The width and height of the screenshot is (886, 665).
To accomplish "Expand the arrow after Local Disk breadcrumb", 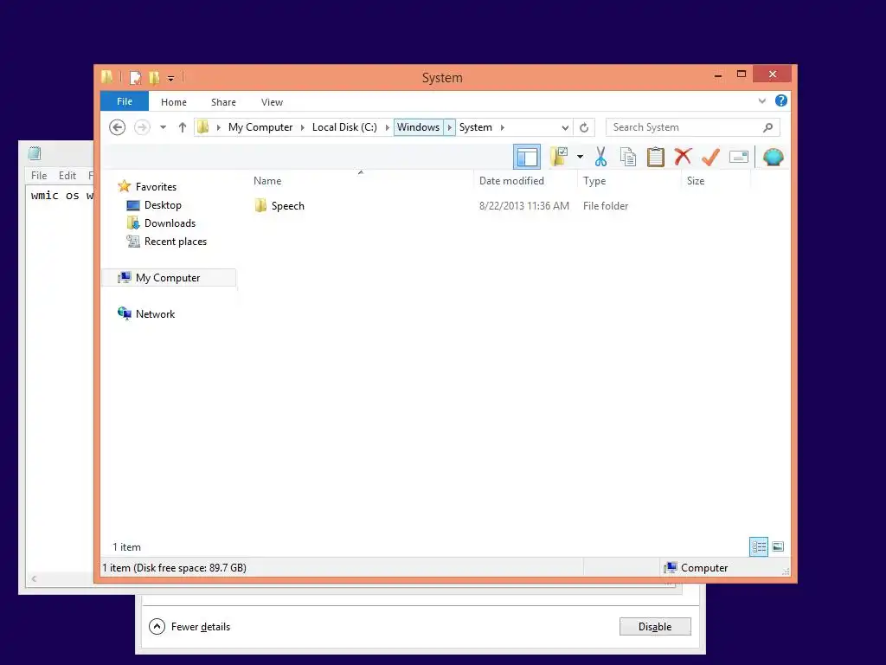I will tap(387, 127).
